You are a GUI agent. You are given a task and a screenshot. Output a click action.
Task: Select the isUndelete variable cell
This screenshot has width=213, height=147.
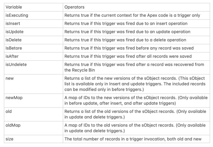point(34,67)
